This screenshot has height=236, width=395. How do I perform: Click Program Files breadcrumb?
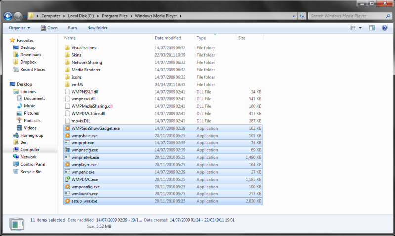click(115, 16)
